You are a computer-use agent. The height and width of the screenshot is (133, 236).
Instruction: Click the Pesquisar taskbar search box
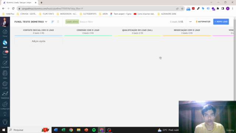[29, 130]
